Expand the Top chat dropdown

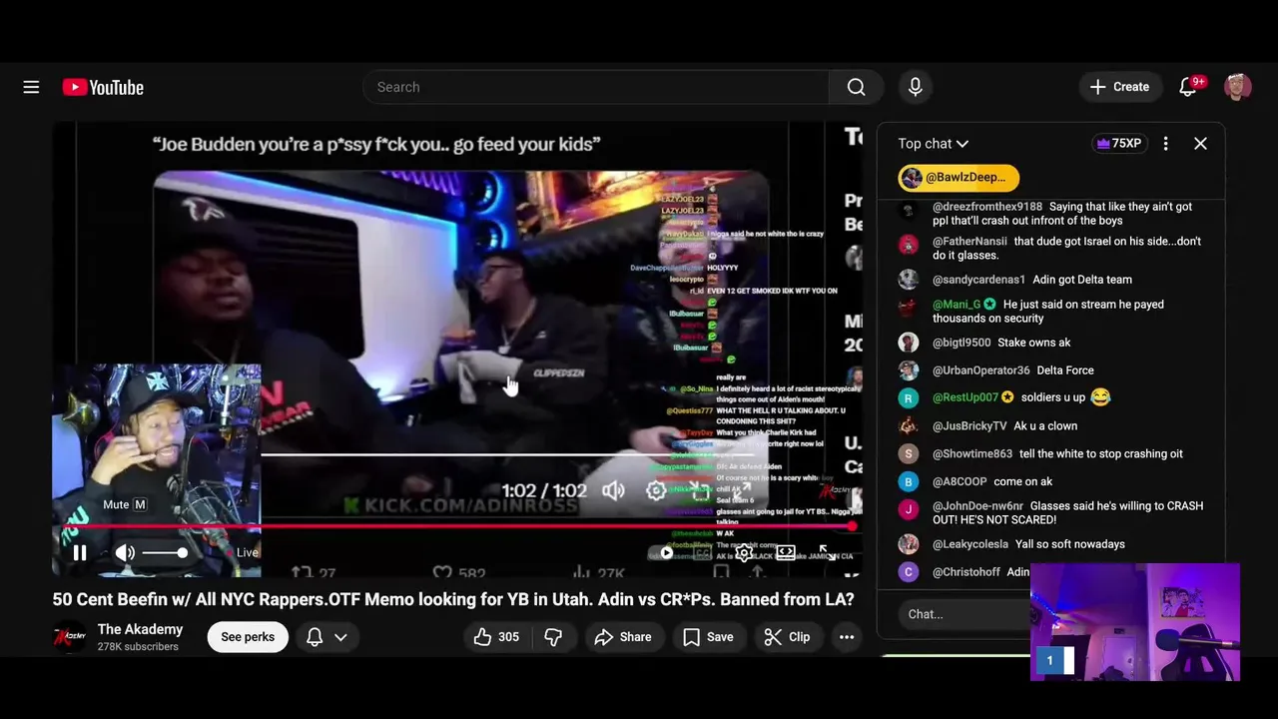point(934,144)
